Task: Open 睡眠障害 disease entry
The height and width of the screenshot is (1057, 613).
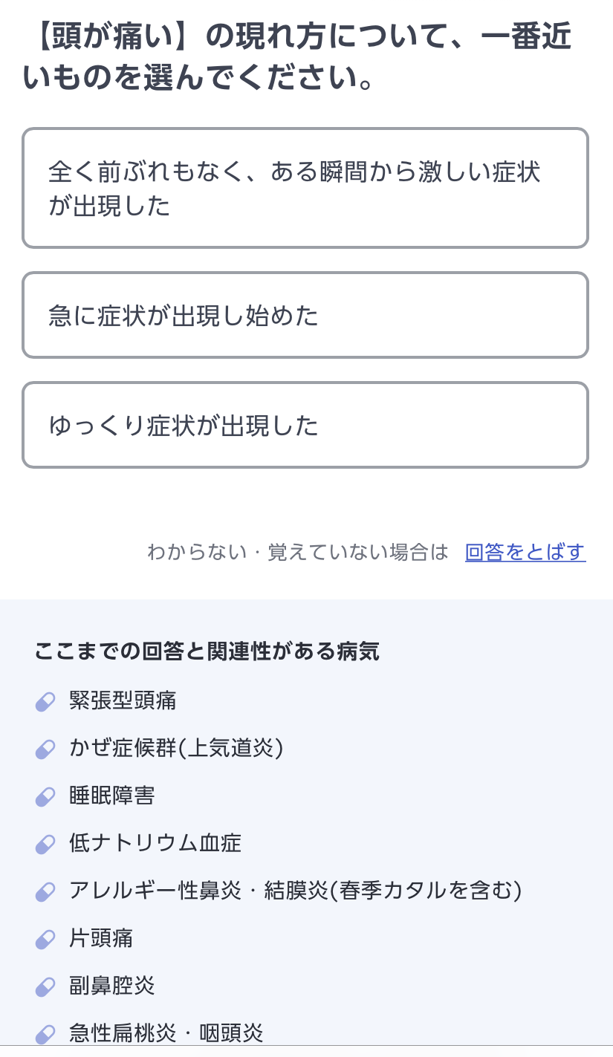Action: [112, 796]
